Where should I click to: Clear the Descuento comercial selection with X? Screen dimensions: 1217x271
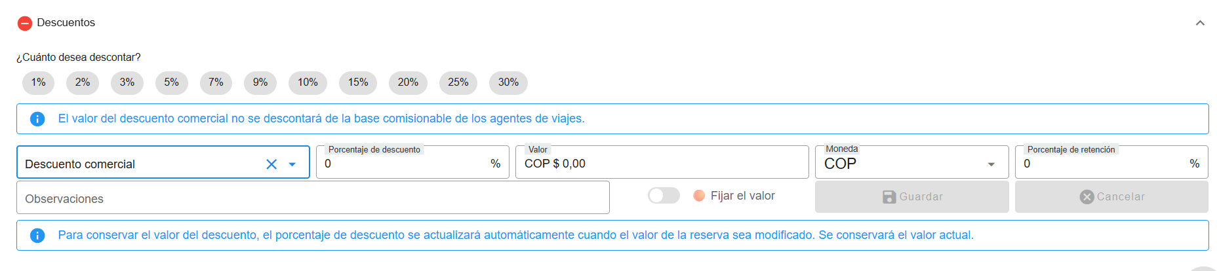pyautogui.click(x=271, y=164)
